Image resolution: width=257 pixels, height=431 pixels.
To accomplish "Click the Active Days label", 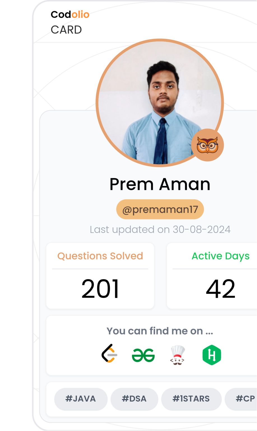I will coord(221,256).
